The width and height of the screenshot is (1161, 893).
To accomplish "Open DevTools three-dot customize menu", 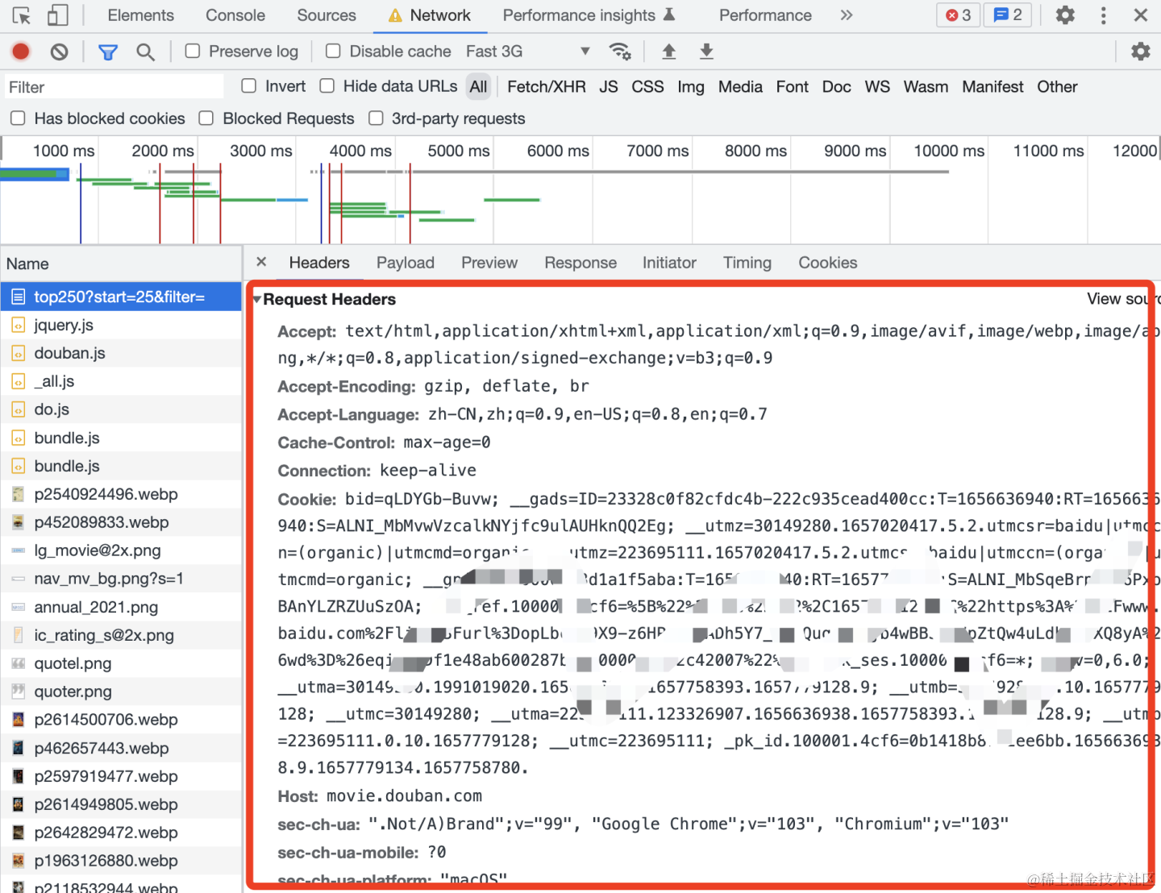I will point(1104,15).
